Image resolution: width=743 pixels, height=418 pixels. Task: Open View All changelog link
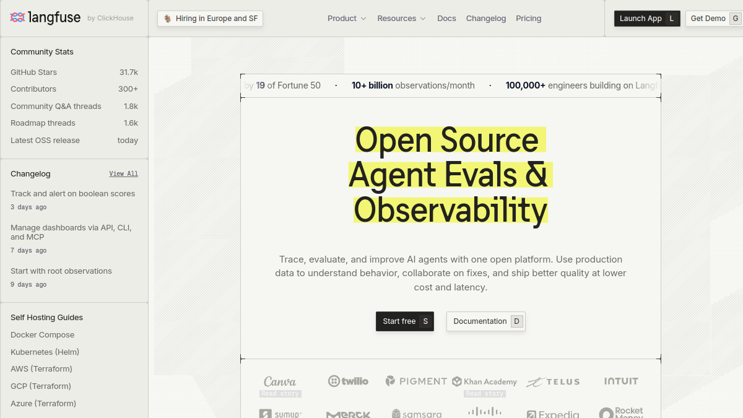(x=124, y=174)
